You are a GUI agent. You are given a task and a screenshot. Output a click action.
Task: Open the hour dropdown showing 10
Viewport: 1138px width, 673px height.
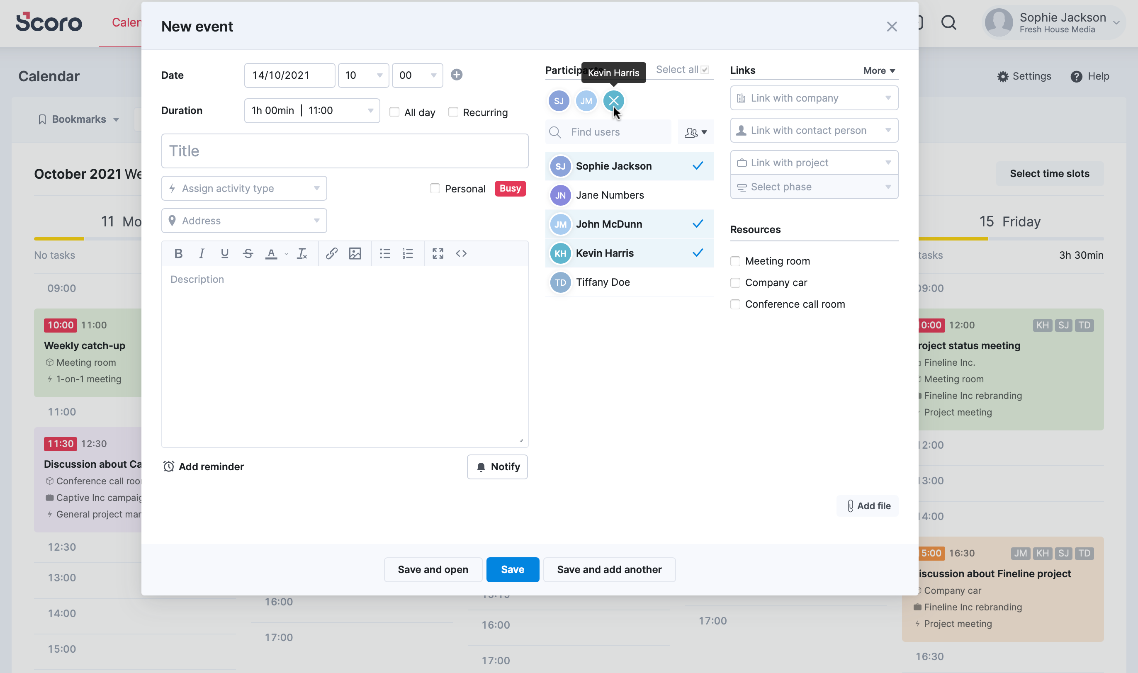point(363,75)
